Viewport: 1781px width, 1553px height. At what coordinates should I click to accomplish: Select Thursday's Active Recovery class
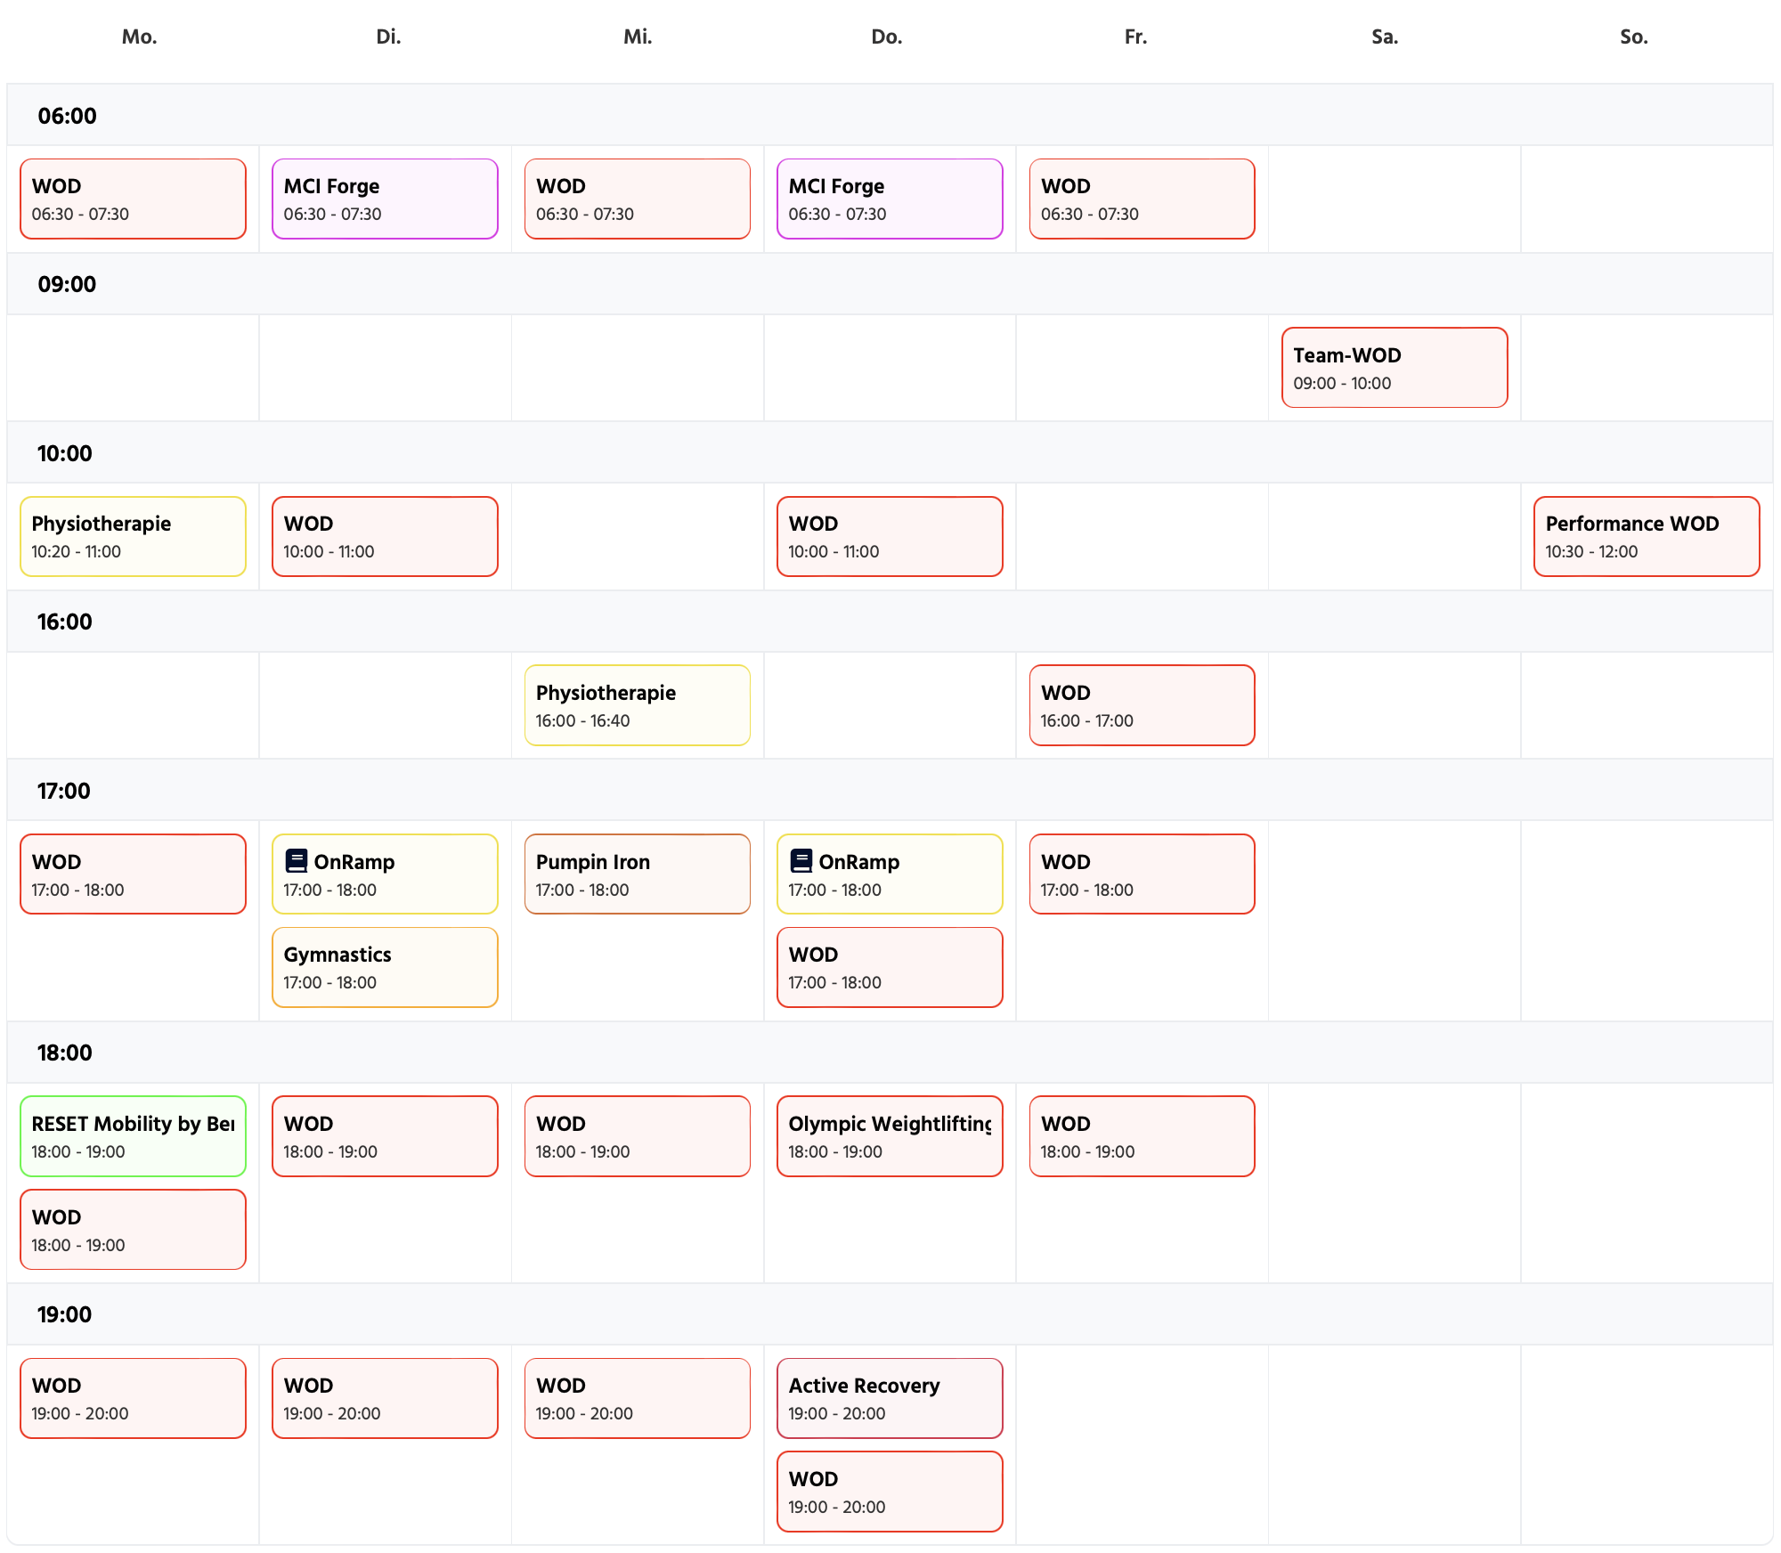pos(889,1398)
